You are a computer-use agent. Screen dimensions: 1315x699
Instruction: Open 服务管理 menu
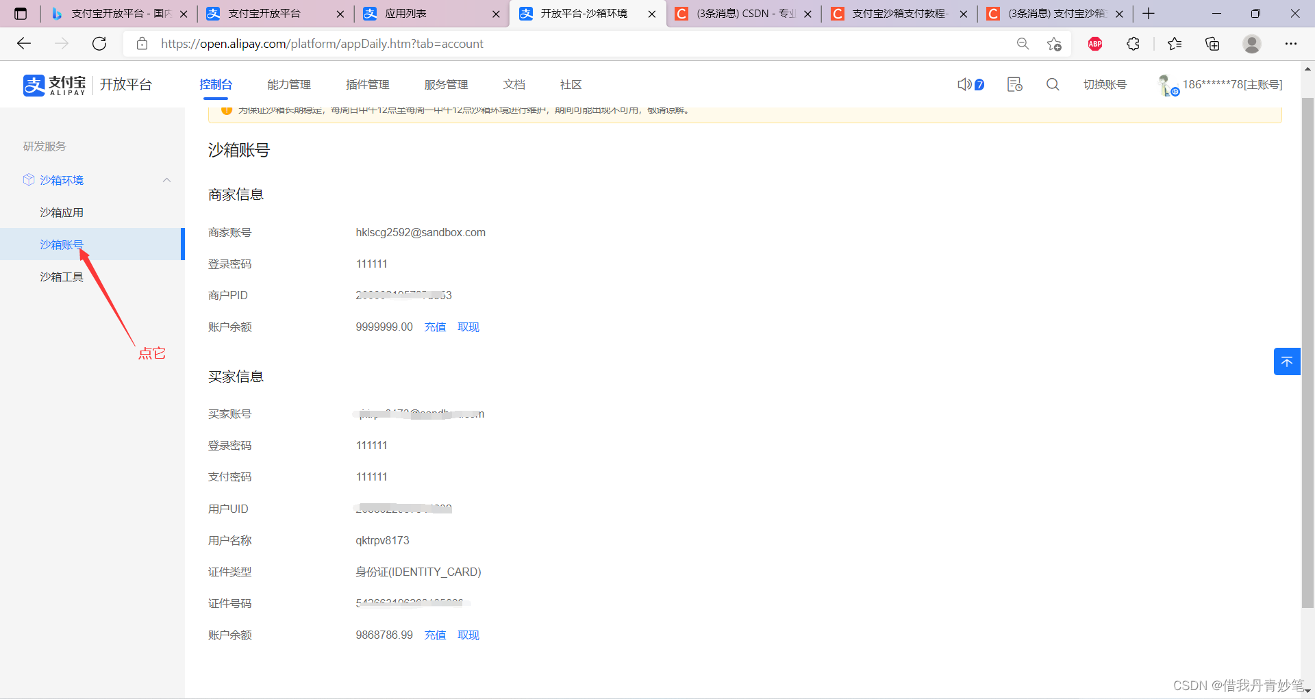click(446, 84)
